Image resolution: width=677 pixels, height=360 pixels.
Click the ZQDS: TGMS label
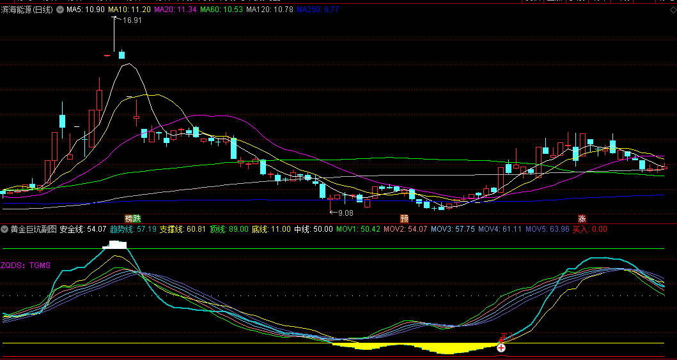(x=26, y=265)
